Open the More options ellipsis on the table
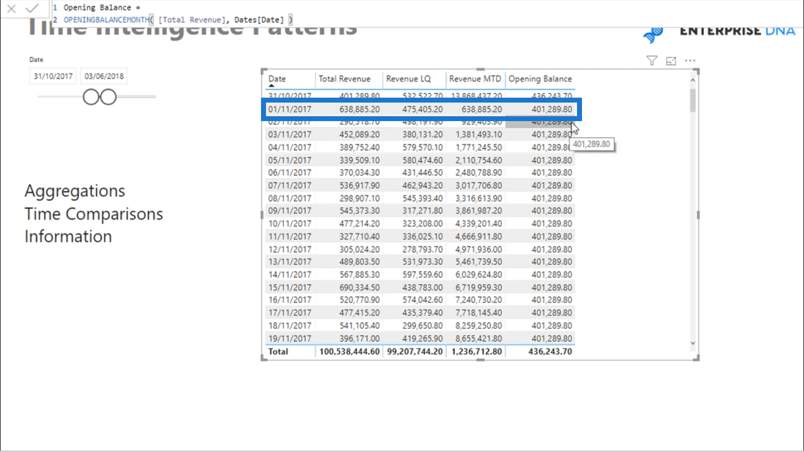The width and height of the screenshot is (804, 452). tap(690, 61)
